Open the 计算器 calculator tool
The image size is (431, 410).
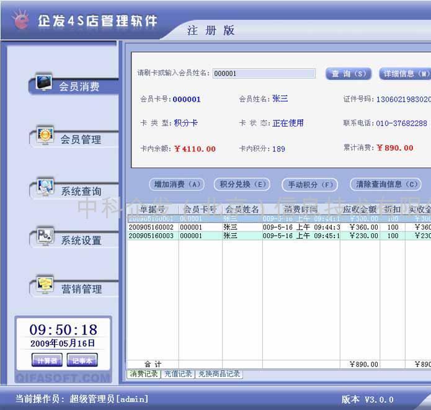tap(47, 360)
